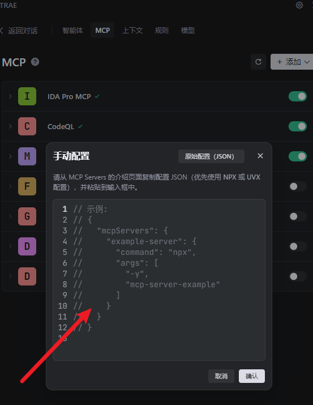The image size is (313, 405).
Task: Click inside the JSON configuration editor
Action: pyautogui.click(x=159, y=280)
